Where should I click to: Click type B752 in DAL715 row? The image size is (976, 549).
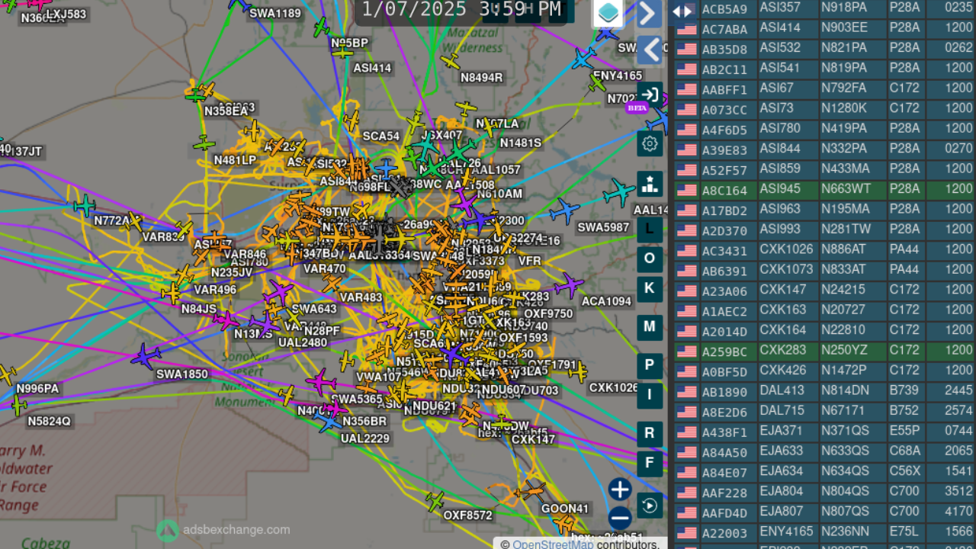904,410
